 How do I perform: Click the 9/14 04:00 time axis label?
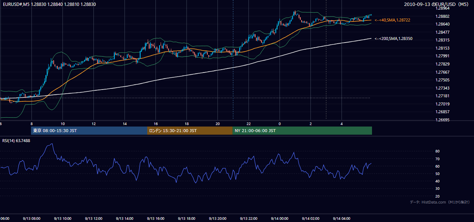[342, 219]
